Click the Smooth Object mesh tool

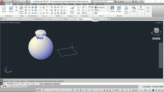(21, 10)
